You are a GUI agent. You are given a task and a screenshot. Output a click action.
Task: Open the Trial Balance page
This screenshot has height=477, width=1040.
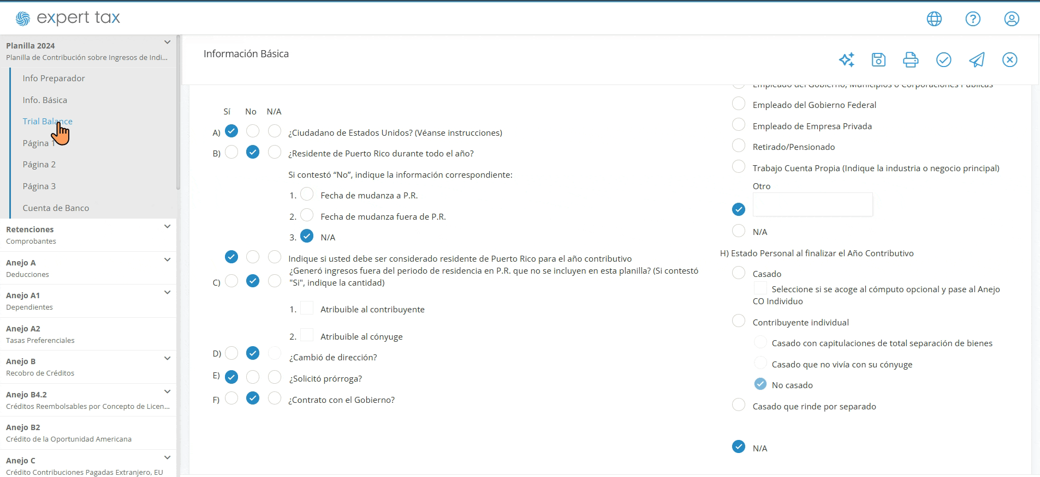tap(47, 121)
